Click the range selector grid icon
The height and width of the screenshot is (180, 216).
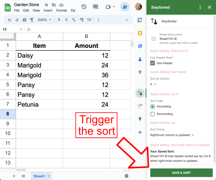[x=154, y=39]
